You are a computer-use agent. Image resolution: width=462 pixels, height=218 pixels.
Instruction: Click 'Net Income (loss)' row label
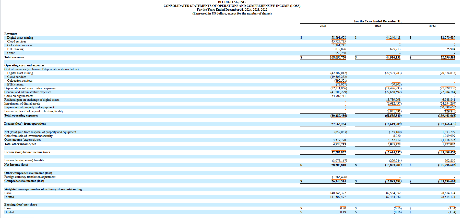[16, 165]
